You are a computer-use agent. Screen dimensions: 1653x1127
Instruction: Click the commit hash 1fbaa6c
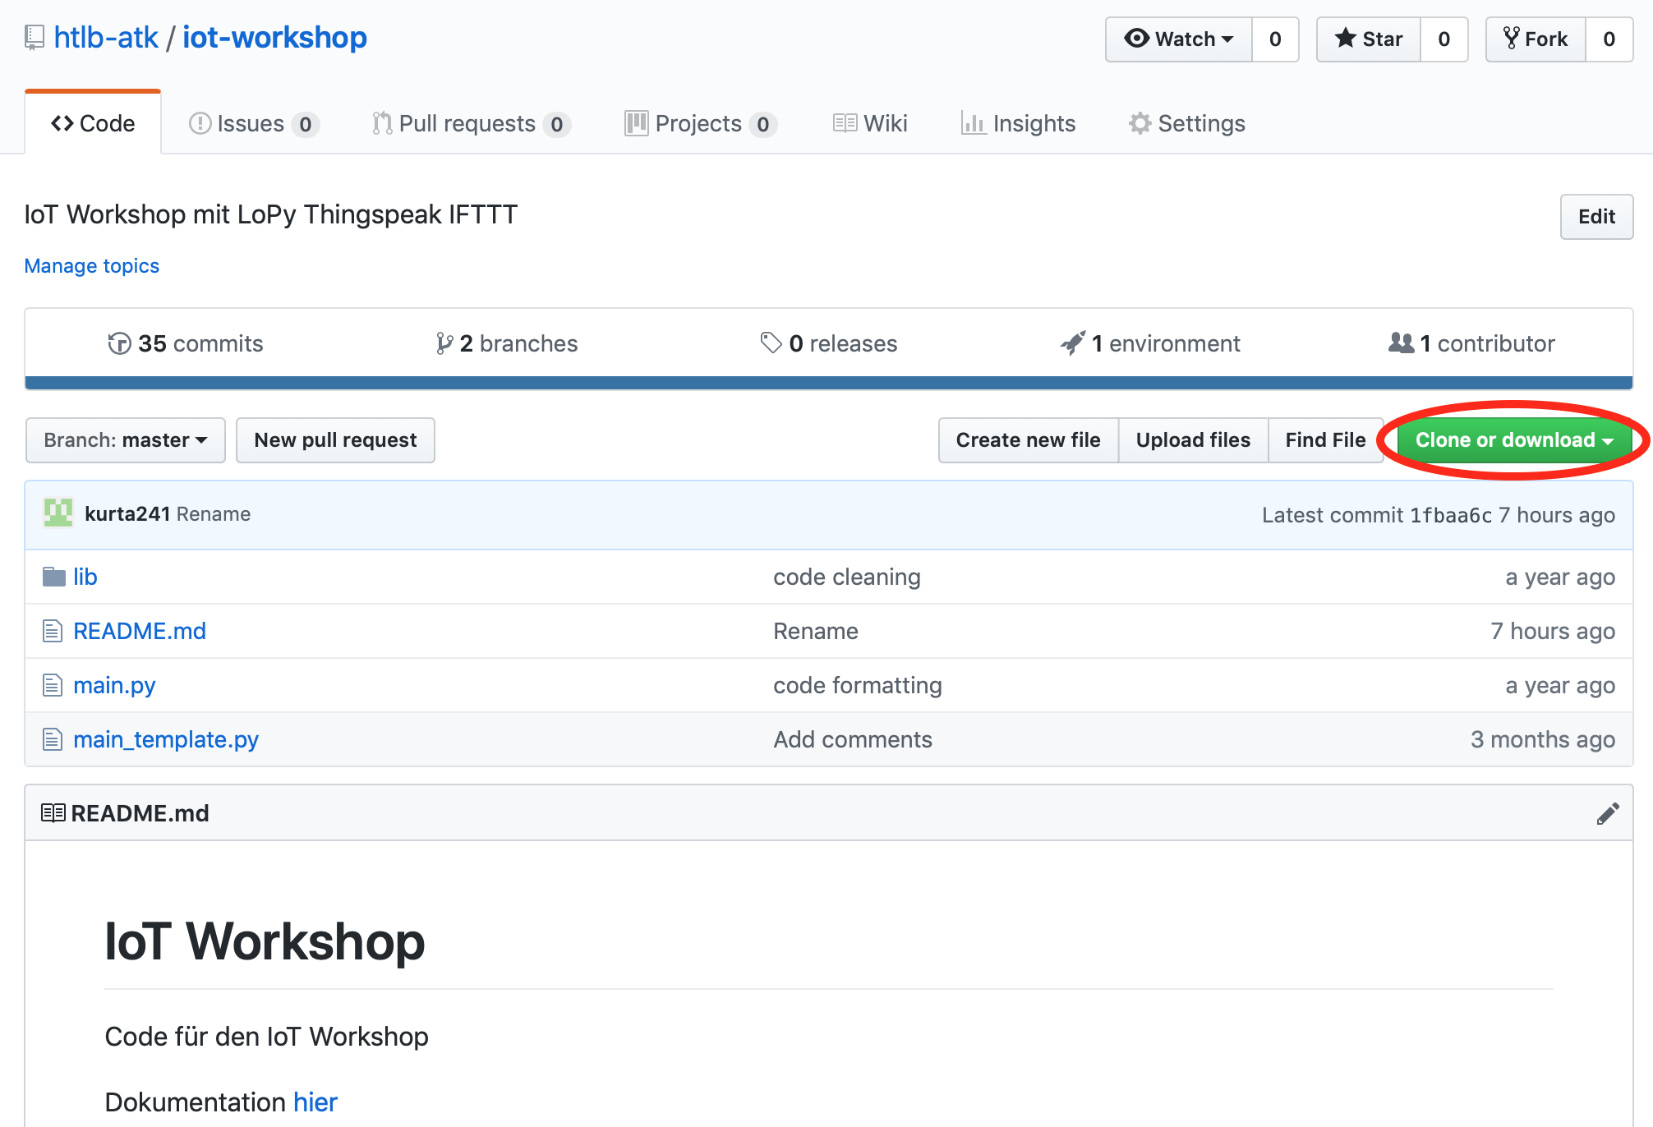(1451, 515)
